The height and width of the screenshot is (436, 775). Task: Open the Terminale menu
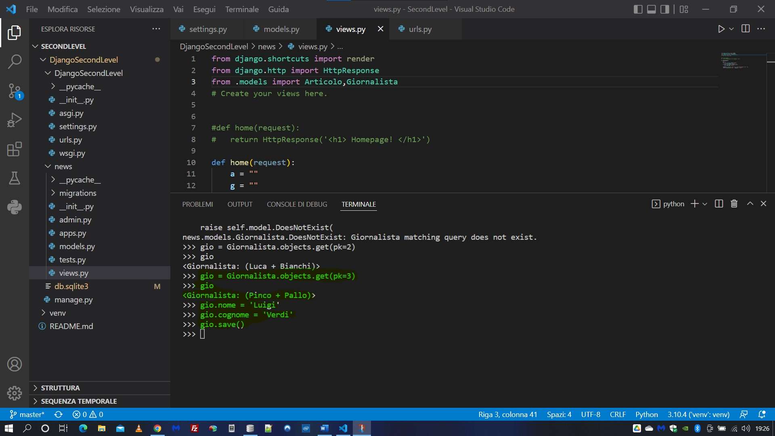[242, 9]
